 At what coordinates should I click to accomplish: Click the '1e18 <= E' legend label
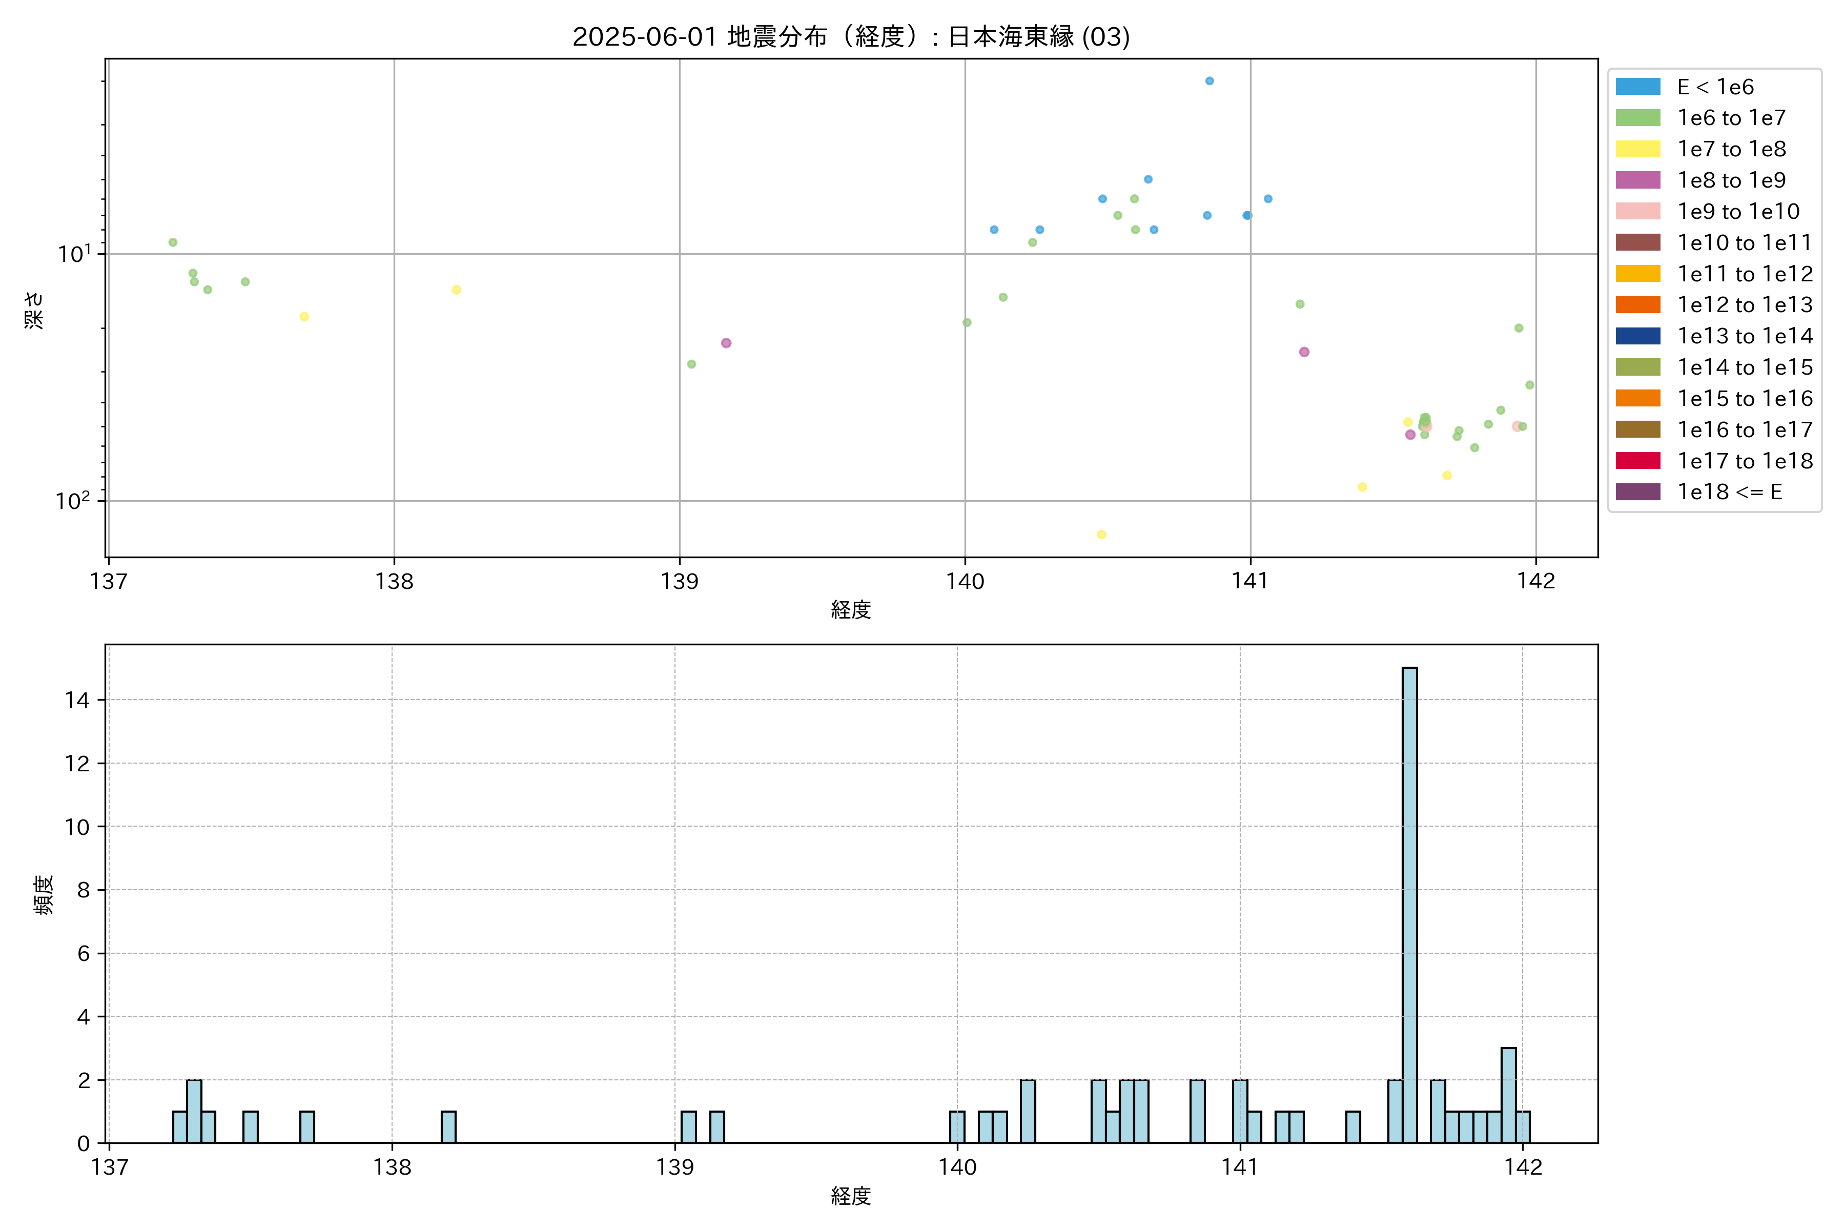click(1730, 492)
